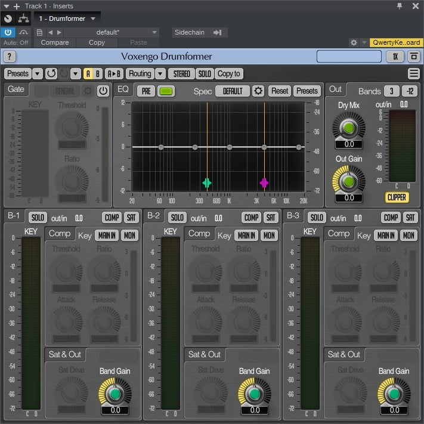424x424 pixels.
Task: Click the EQ Reset button
Action: click(x=279, y=91)
